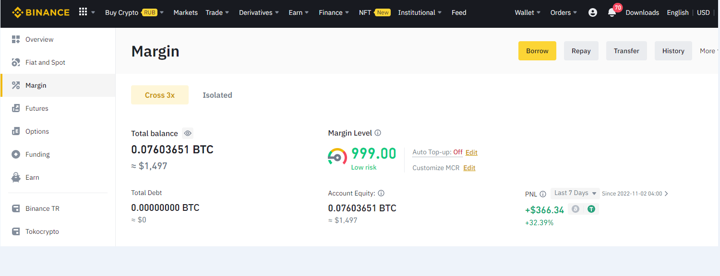This screenshot has height=276, width=720.
Task: Open the apps grid menu icon
Action: [83, 12]
